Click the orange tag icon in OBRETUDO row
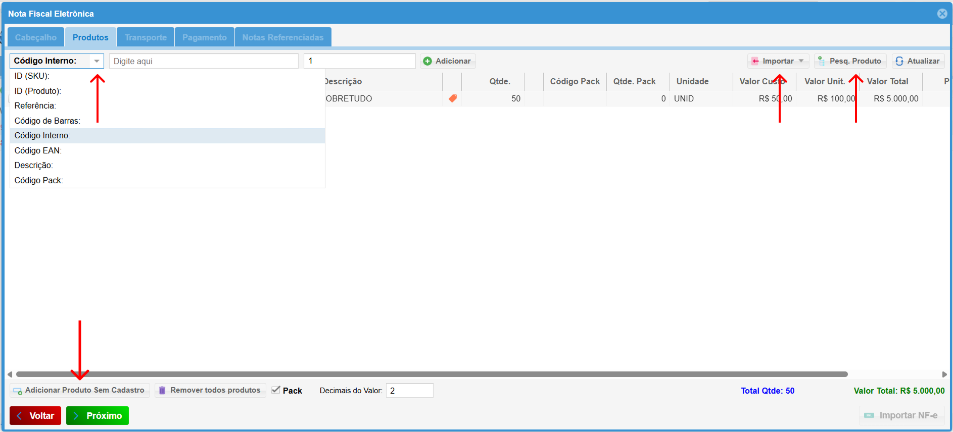The height and width of the screenshot is (432, 953). [453, 98]
